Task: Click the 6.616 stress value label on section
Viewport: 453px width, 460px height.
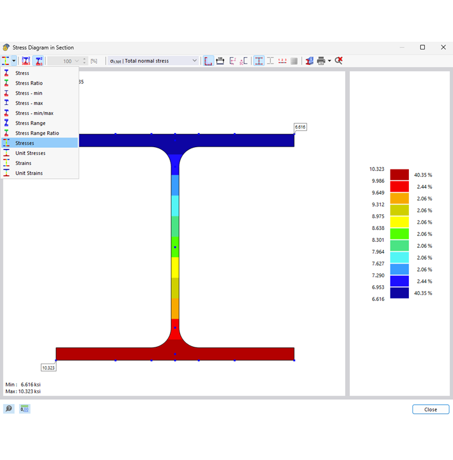Action: [300, 127]
